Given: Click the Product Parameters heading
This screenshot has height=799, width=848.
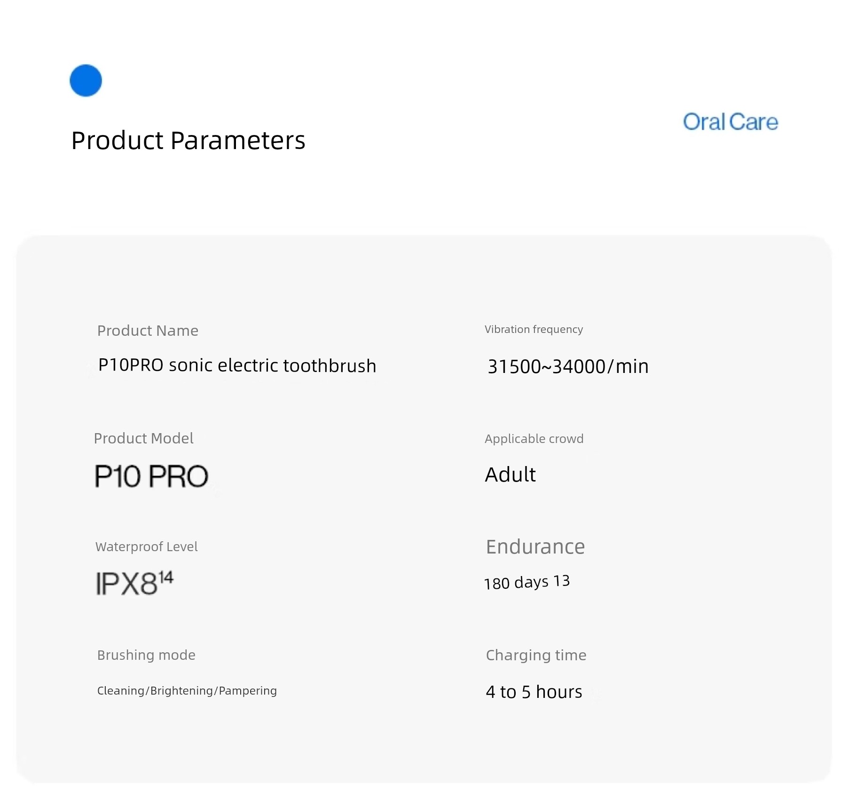Looking at the screenshot, I should 188,140.
